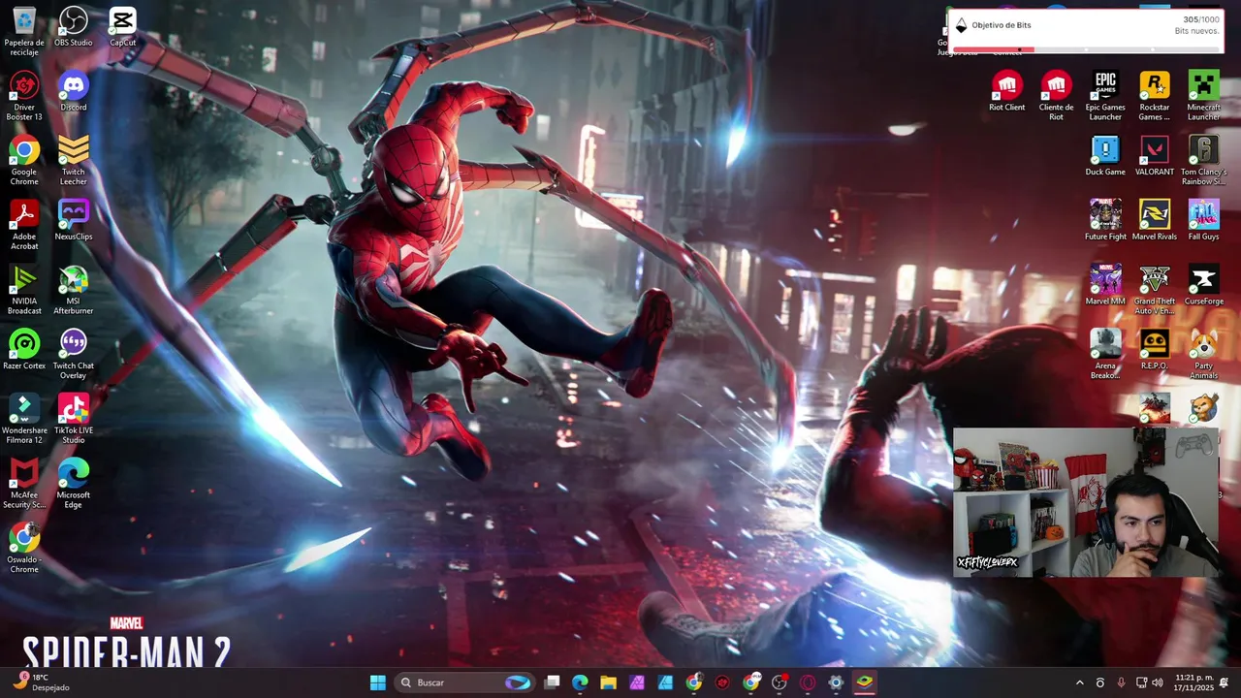The width and height of the screenshot is (1241, 698).
Task: Select the Rockstar Games Launcher icon
Action: pos(1154,95)
